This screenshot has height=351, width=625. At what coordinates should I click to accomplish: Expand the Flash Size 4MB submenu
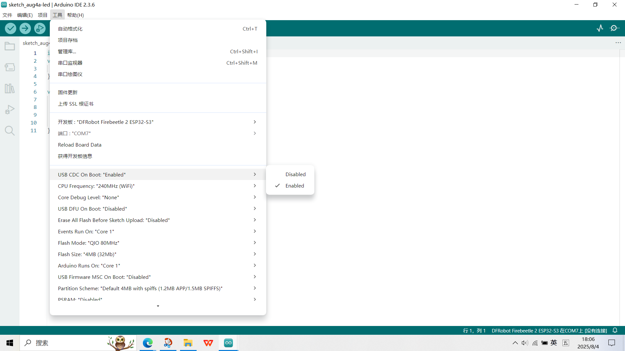click(x=158, y=254)
